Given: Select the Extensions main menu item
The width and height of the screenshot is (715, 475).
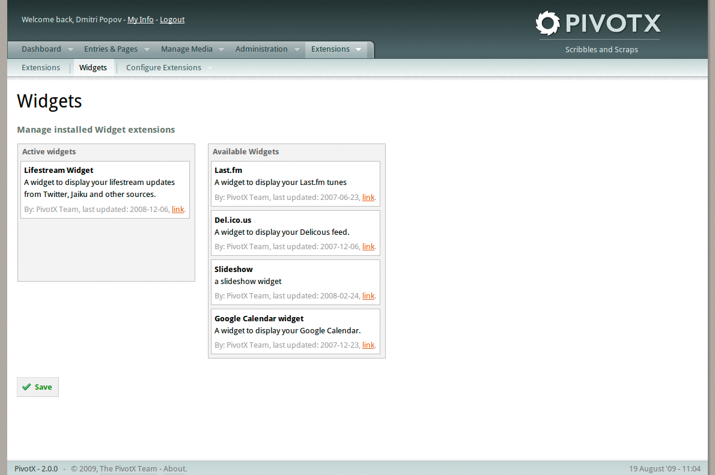Looking at the screenshot, I should coord(330,49).
